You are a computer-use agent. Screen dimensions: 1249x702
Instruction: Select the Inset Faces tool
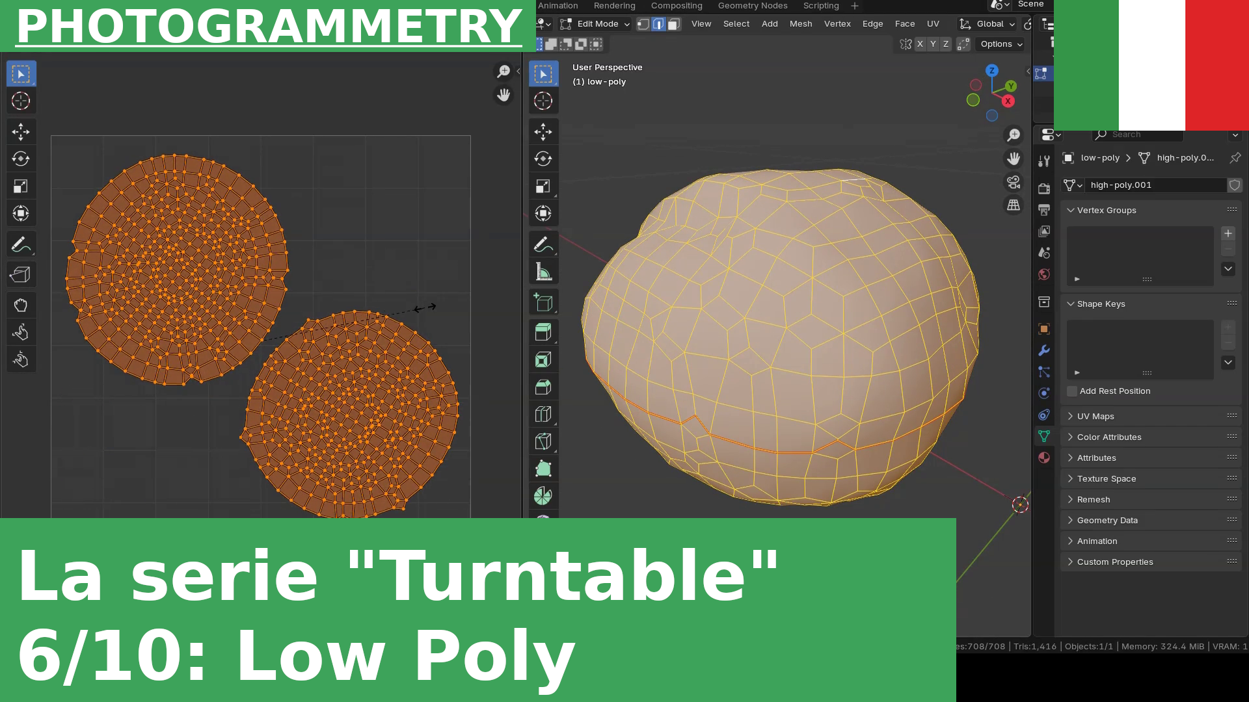pyautogui.click(x=543, y=360)
